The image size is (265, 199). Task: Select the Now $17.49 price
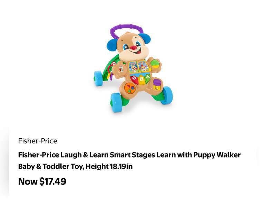click(x=42, y=181)
